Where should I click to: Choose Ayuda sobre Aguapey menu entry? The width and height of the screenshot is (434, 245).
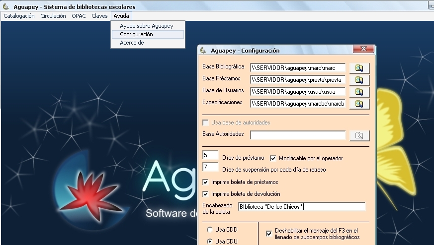pyautogui.click(x=146, y=26)
